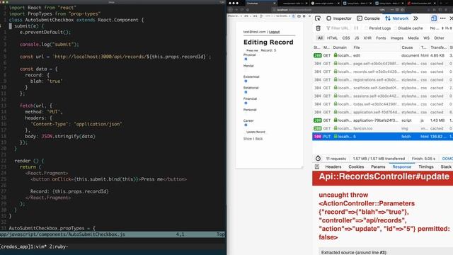Viewport: 453px width, 255px height.
Task: Toggle responsive design mode icon
Action: 434,18
